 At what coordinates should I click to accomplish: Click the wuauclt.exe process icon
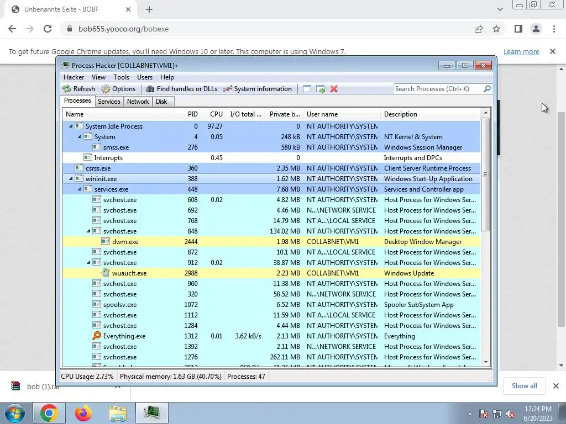(x=106, y=273)
